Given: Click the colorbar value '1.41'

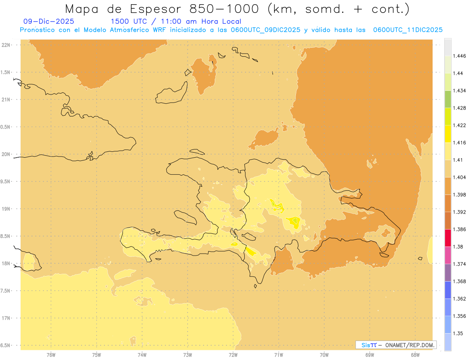Looking at the screenshot, I should (458, 160).
